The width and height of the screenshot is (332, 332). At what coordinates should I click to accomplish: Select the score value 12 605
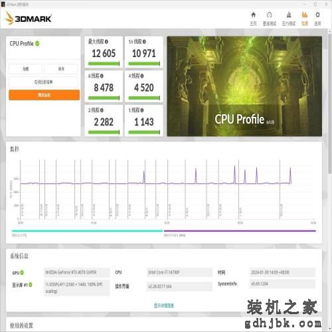[x=104, y=53]
